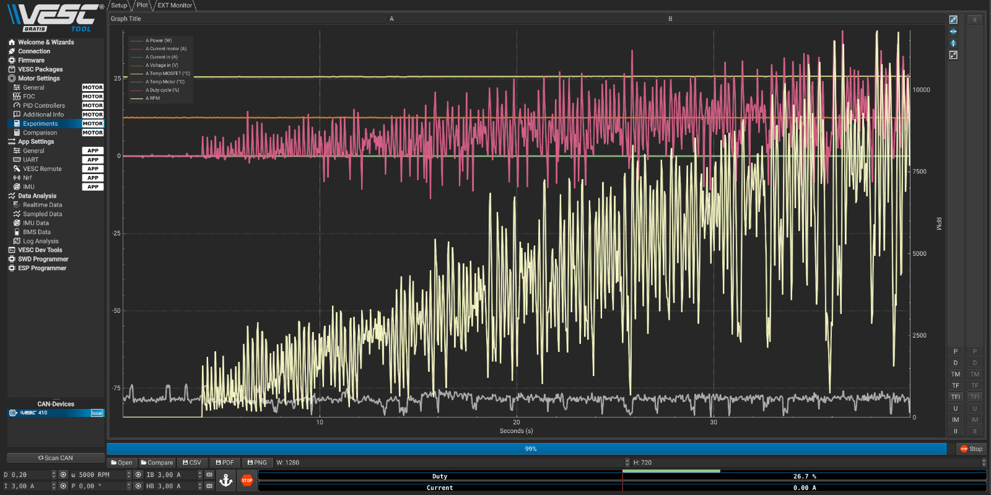Click the anchor brake icon
This screenshot has width=991, height=495.
226,480
